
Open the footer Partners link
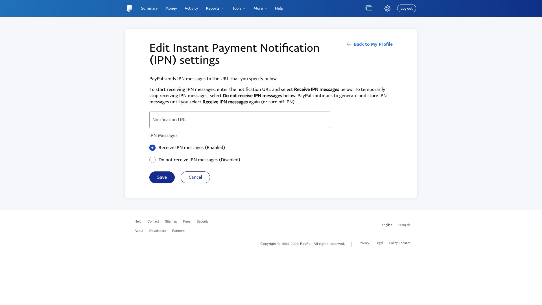coord(178,231)
